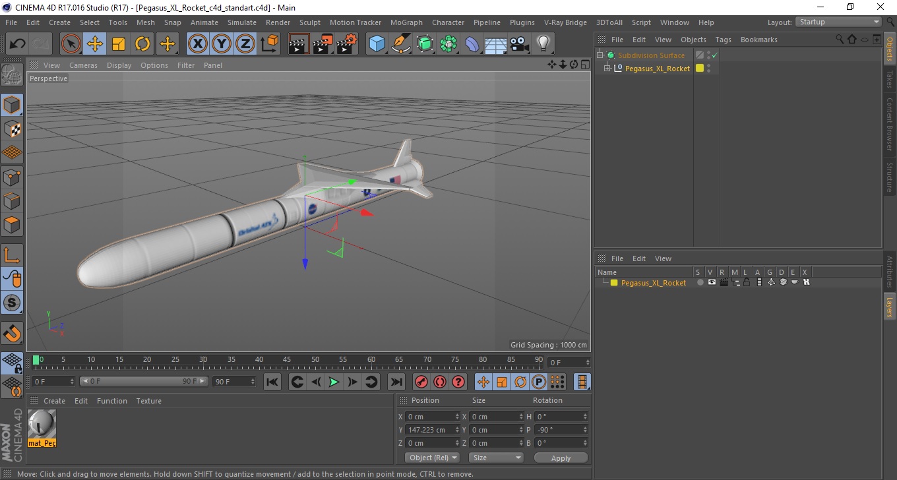
Task: Step the current frame 0 F spinner
Action: pos(72,382)
